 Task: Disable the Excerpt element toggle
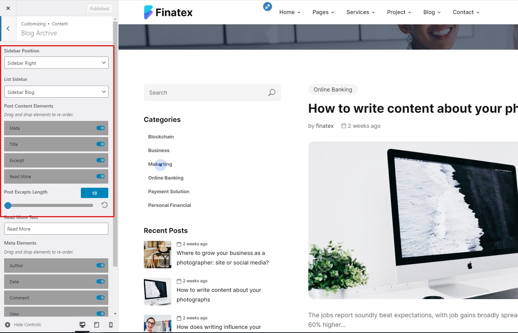pyautogui.click(x=100, y=160)
